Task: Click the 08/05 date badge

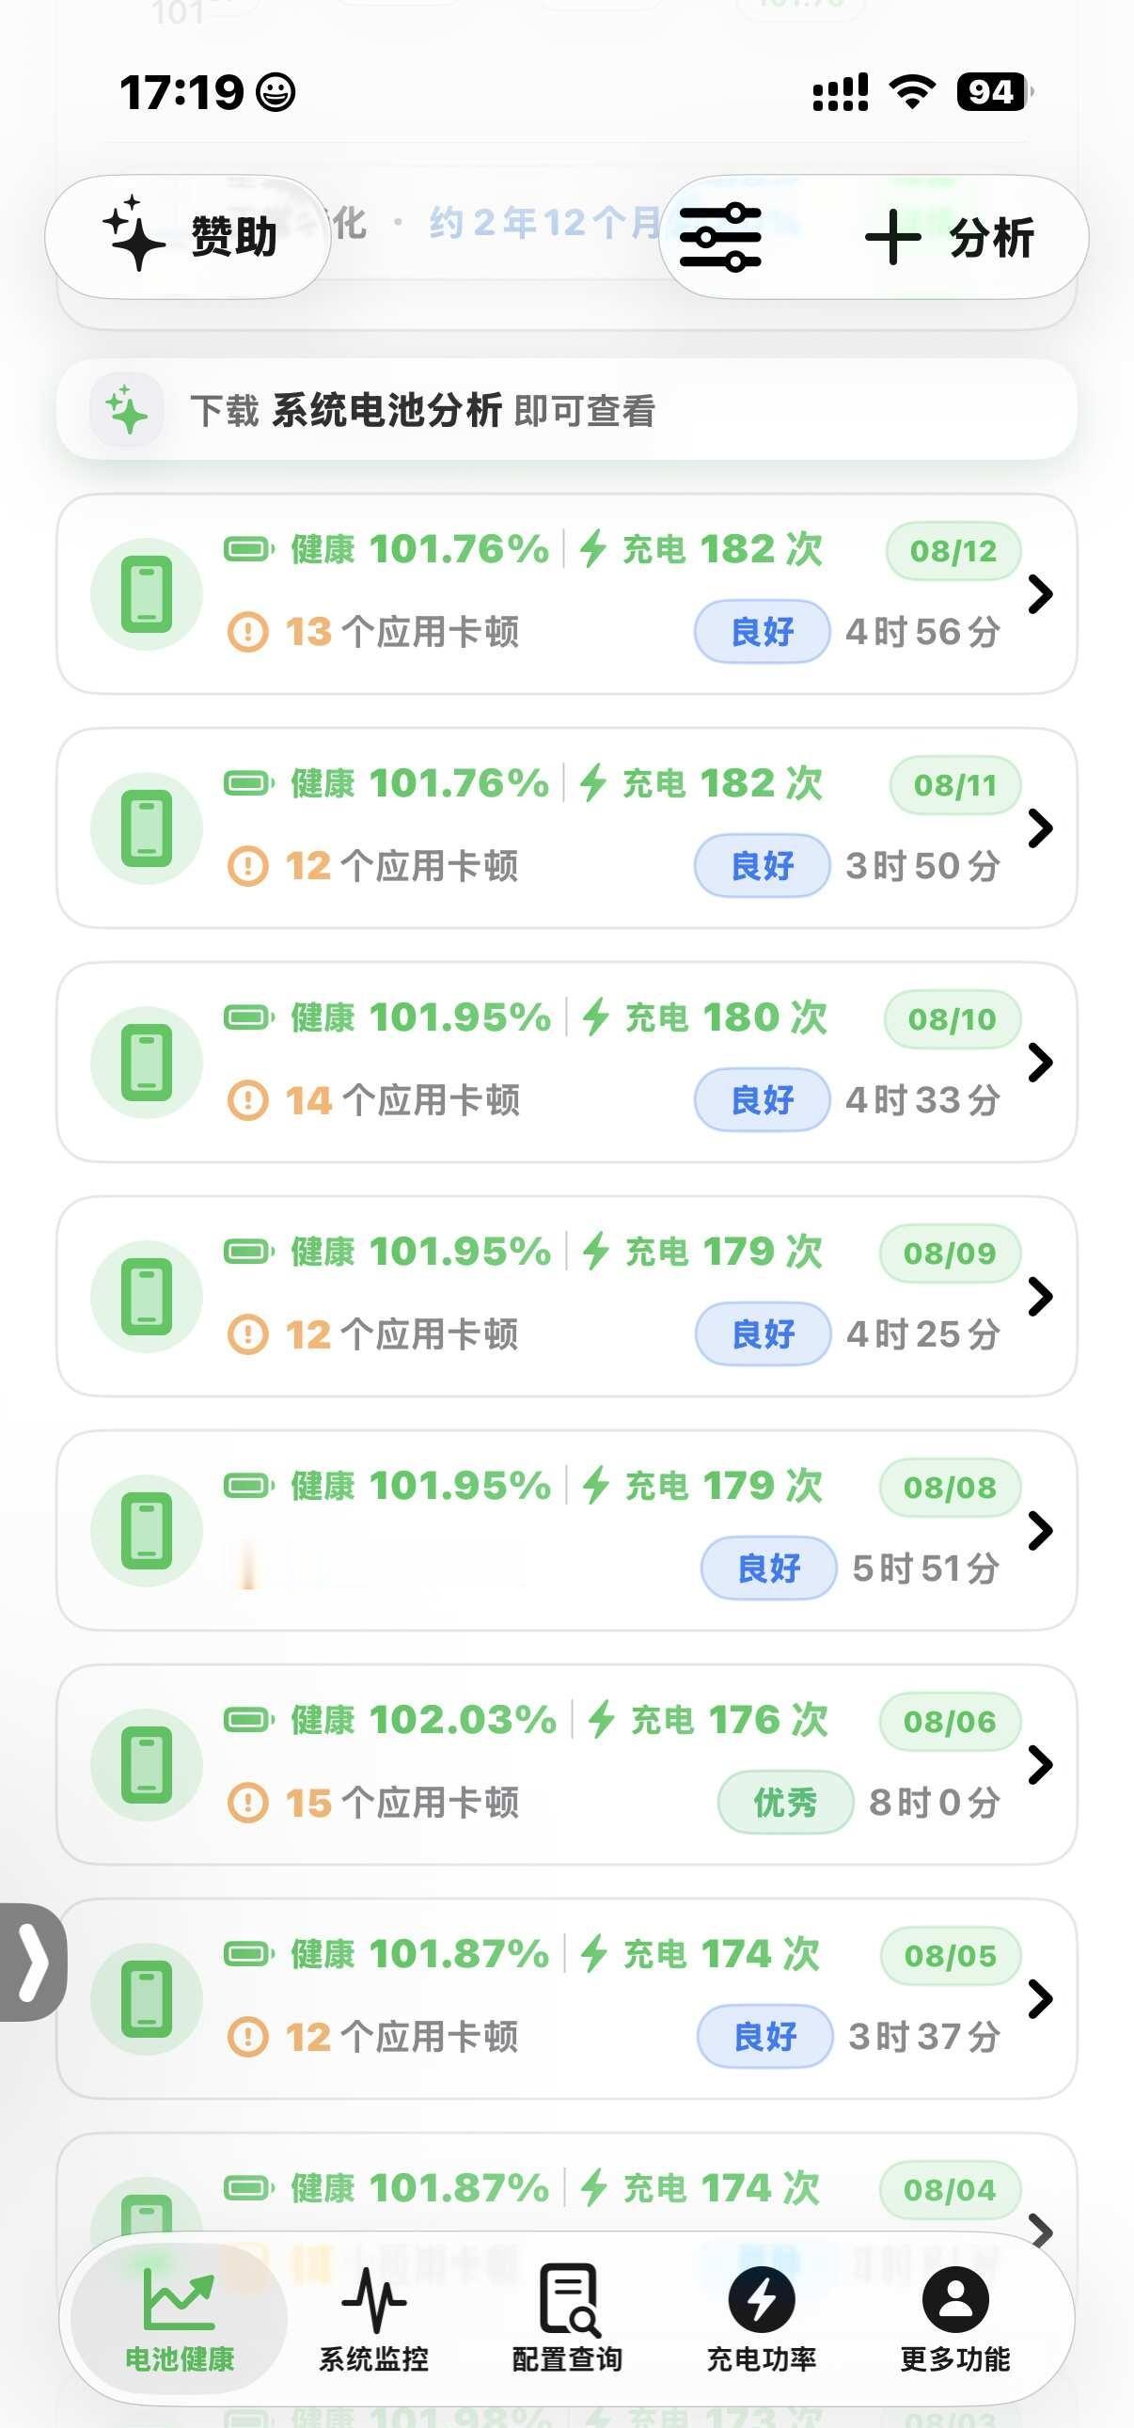Action: coord(951,1955)
